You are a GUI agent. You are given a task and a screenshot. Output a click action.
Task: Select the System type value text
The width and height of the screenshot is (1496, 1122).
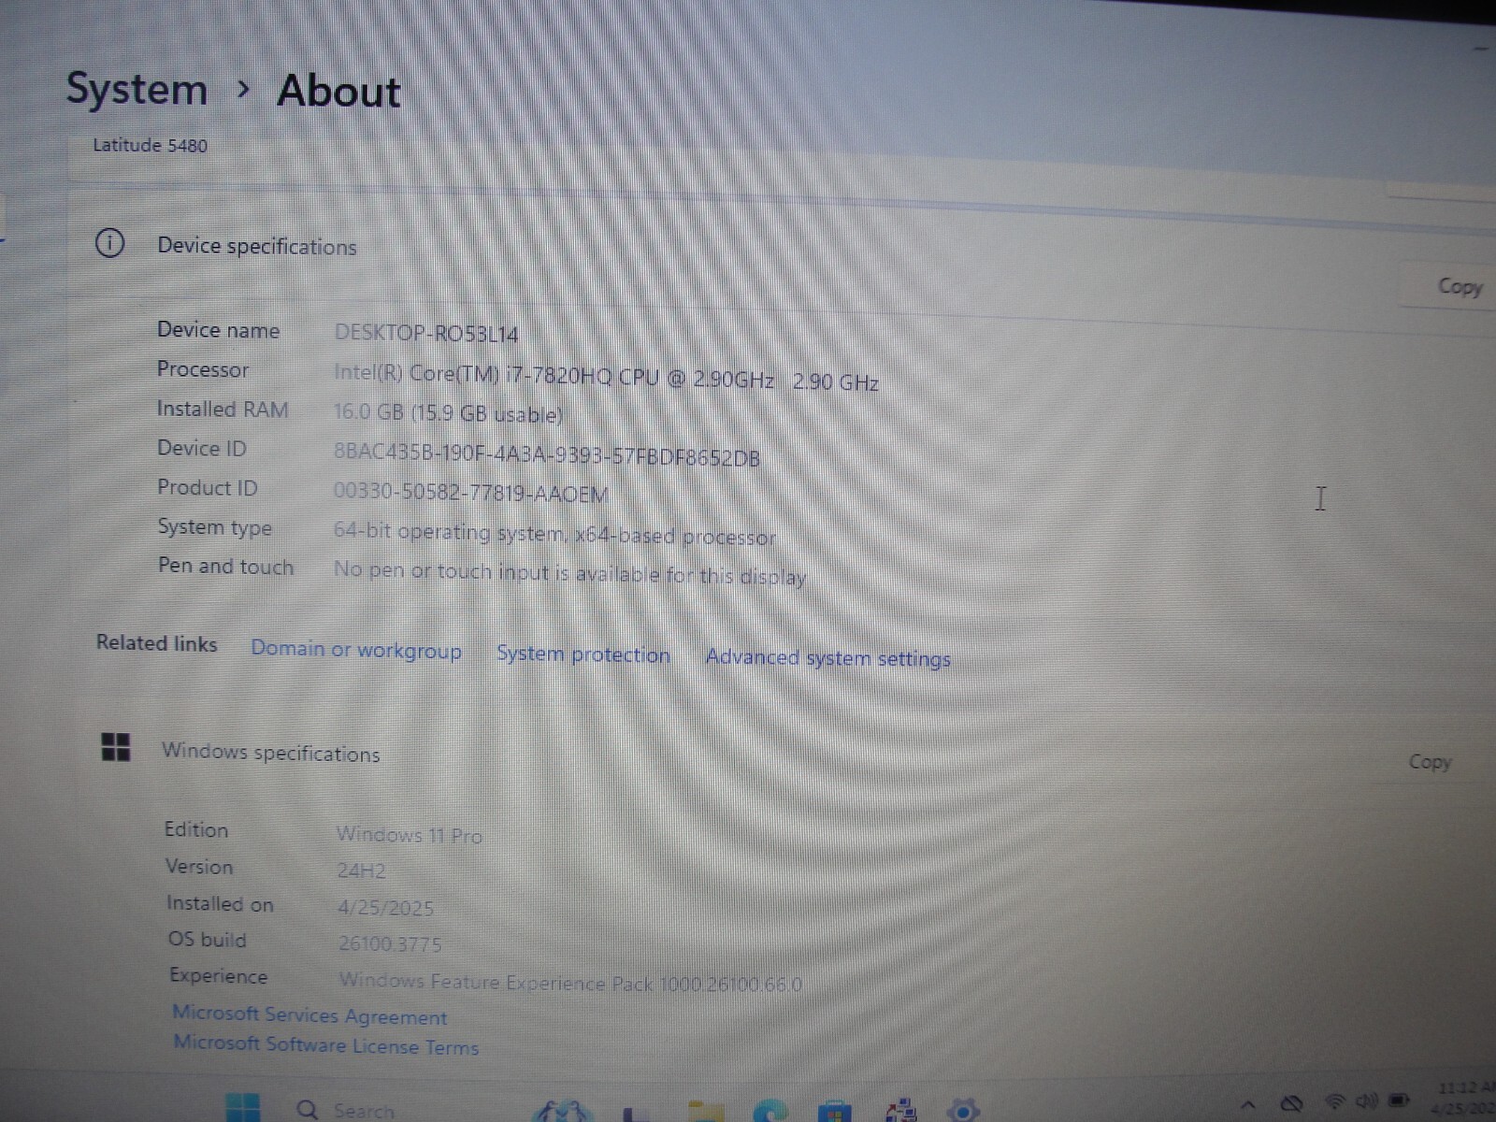(x=554, y=534)
